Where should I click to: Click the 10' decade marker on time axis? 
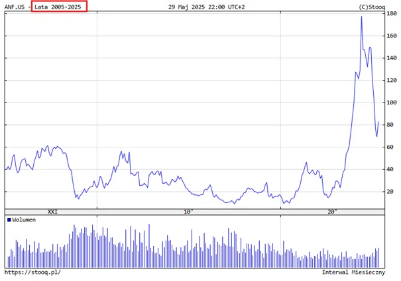188,212
